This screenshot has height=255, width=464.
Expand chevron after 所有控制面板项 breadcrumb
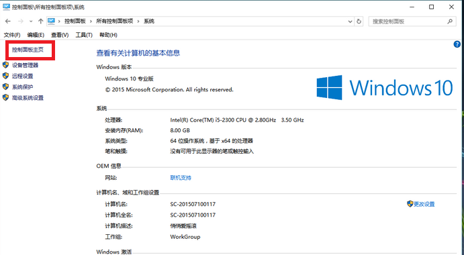click(x=138, y=21)
